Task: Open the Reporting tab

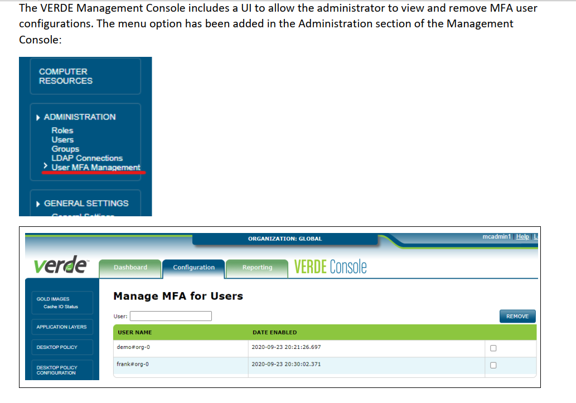Action: click(257, 268)
